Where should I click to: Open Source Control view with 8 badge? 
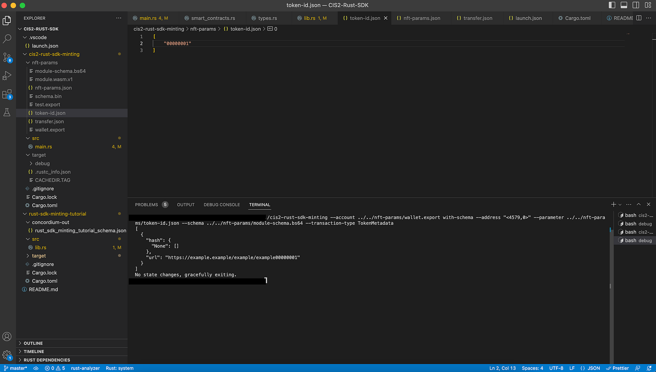7,57
